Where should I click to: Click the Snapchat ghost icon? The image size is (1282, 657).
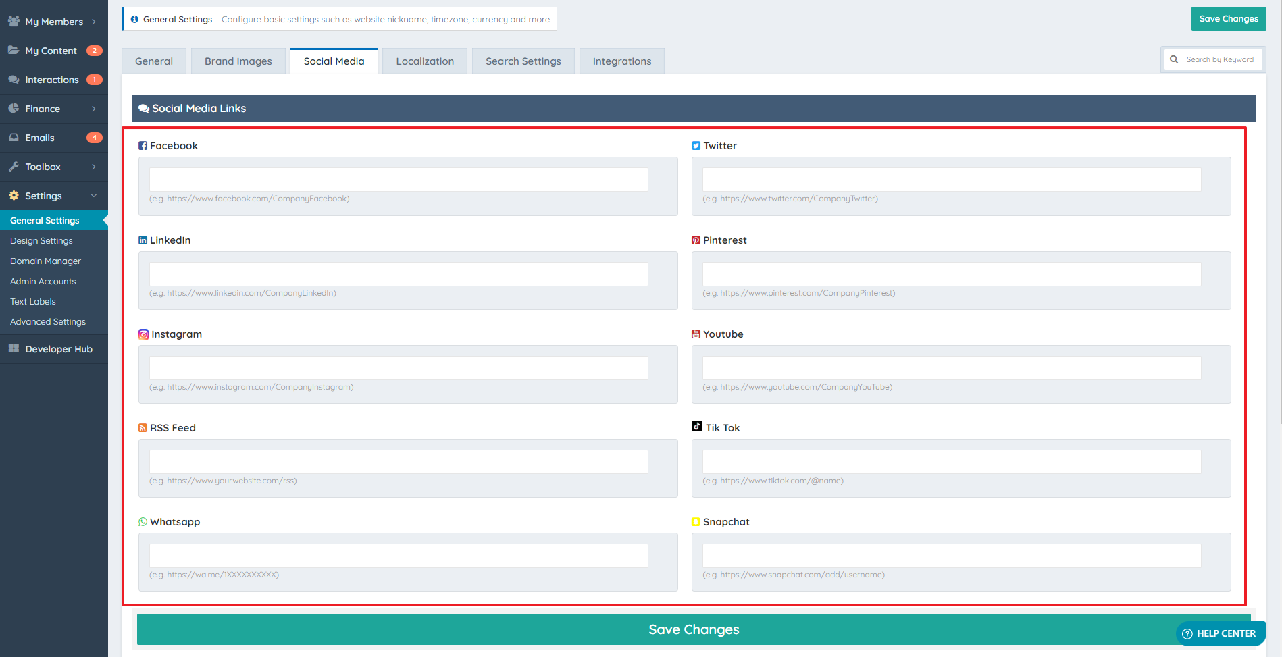pyautogui.click(x=695, y=521)
